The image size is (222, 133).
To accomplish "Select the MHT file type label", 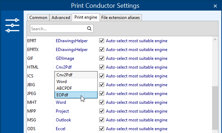I will [x=32, y=102].
